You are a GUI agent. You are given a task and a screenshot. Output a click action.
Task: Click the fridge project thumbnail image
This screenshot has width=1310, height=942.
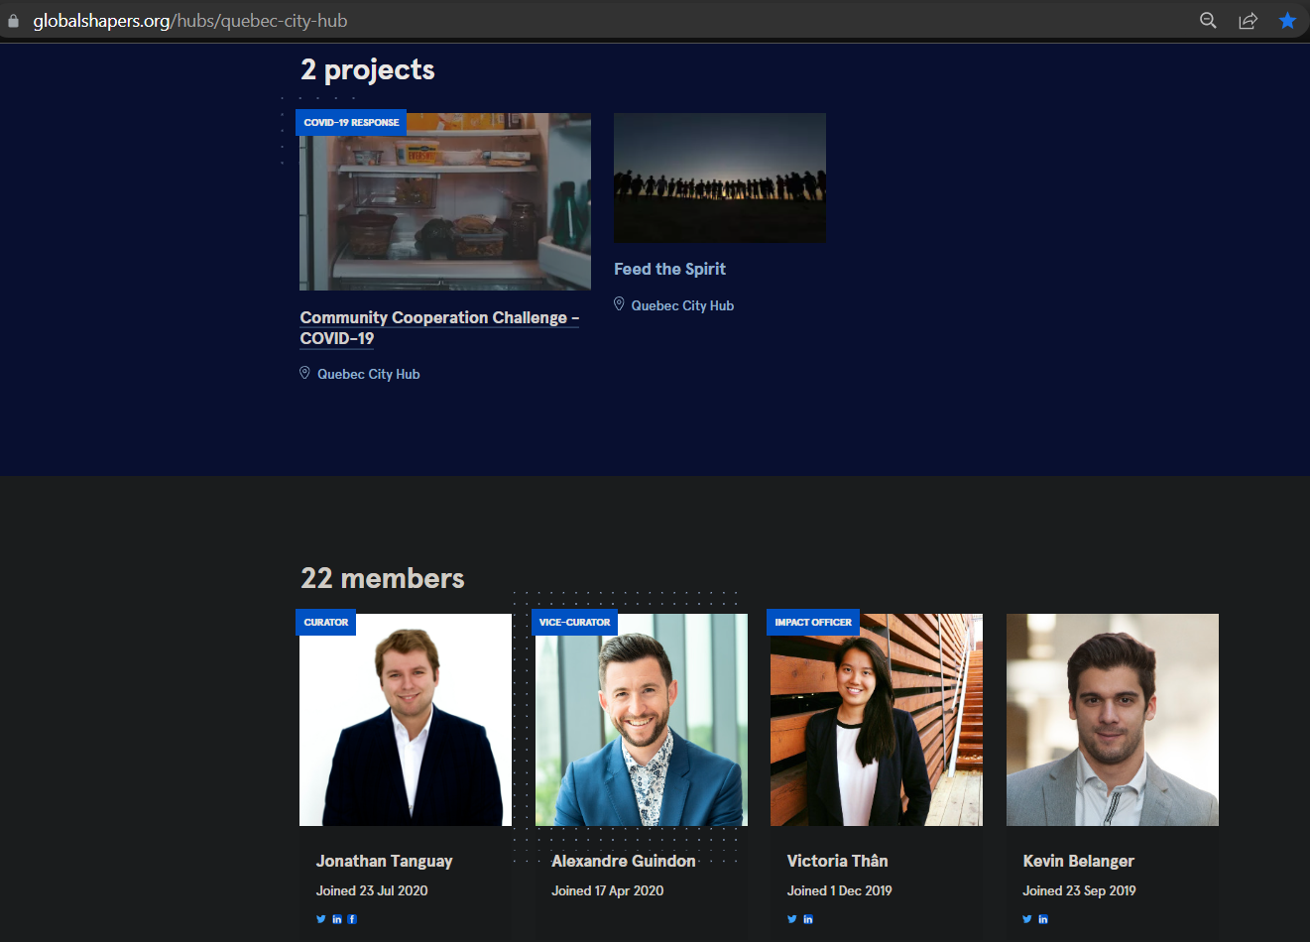pyautogui.click(x=445, y=201)
